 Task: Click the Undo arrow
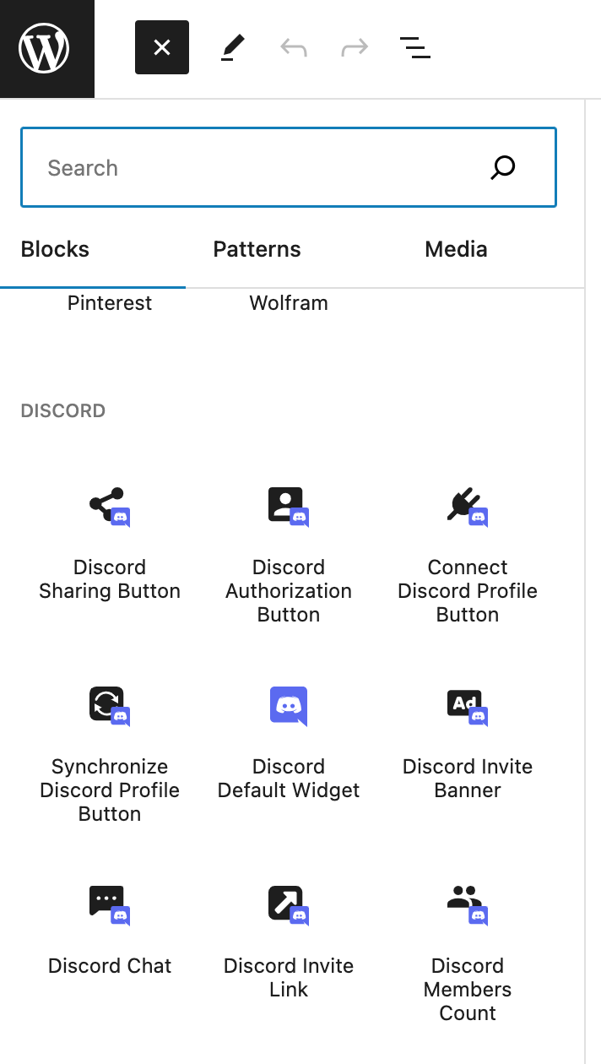pyautogui.click(x=293, y=48)
